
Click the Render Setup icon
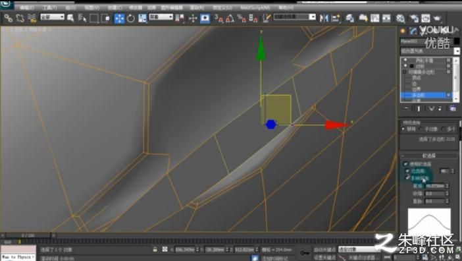(414, 18)
